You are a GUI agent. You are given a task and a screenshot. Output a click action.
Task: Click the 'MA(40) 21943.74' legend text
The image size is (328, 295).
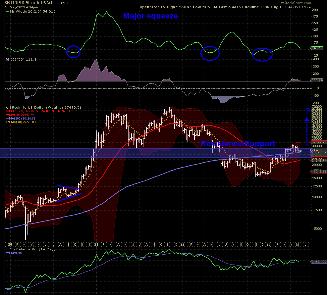pos(21,115)
